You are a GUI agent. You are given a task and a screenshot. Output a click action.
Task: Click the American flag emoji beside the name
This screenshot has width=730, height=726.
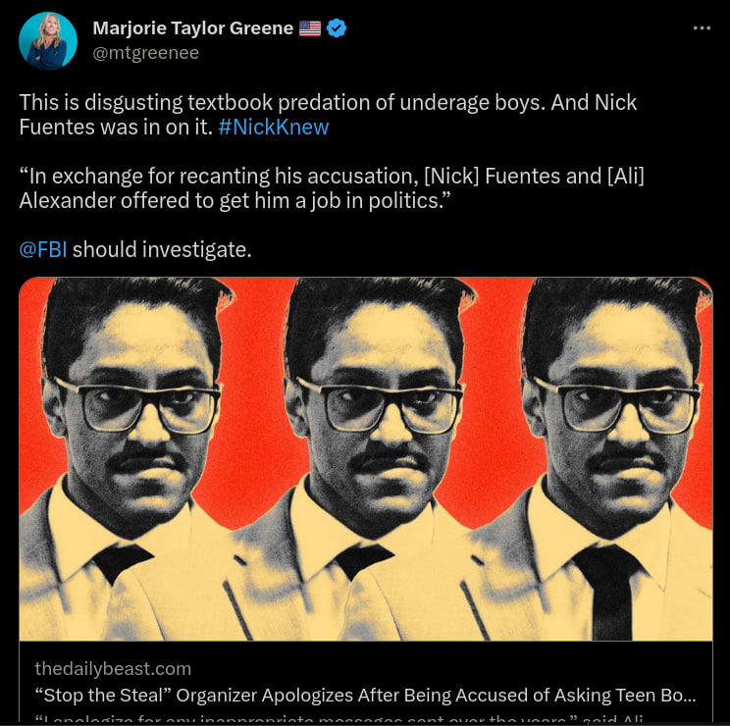point(310,28)
